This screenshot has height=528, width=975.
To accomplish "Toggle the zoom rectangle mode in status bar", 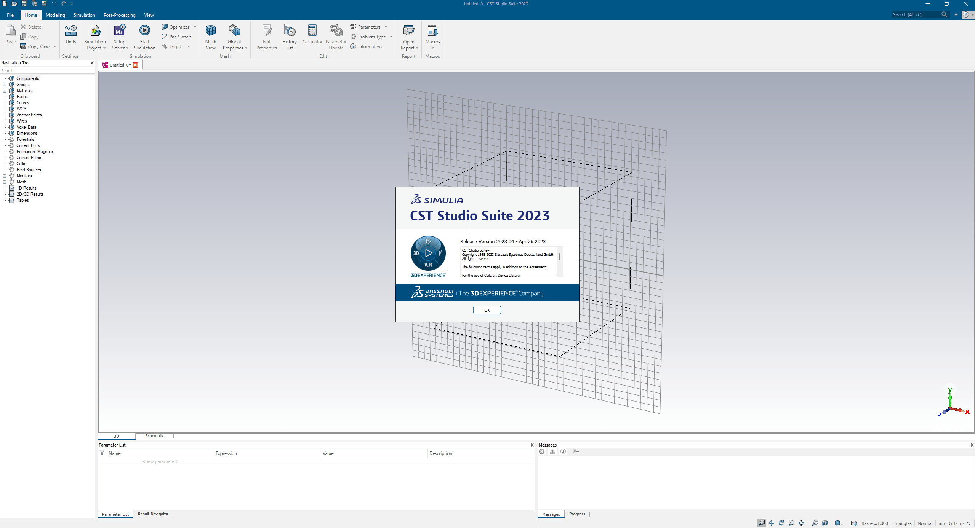I will click(x=761, y=523).
